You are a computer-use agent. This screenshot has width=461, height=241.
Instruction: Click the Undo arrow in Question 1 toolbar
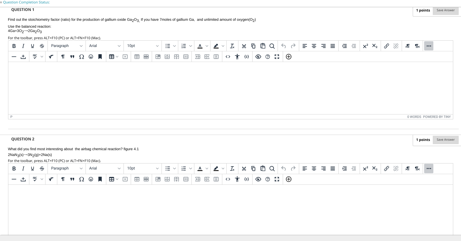[x=284, y=46]
